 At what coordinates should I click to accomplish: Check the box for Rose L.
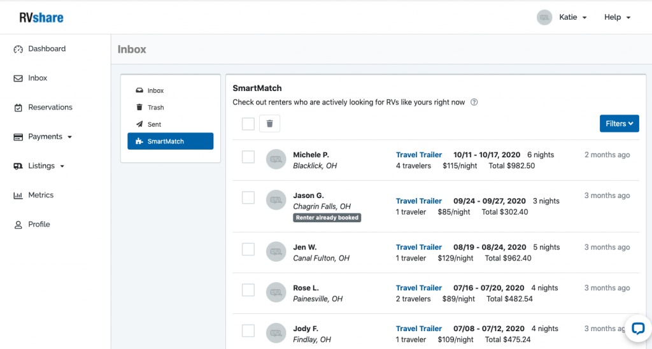click(x=248, y=290)
